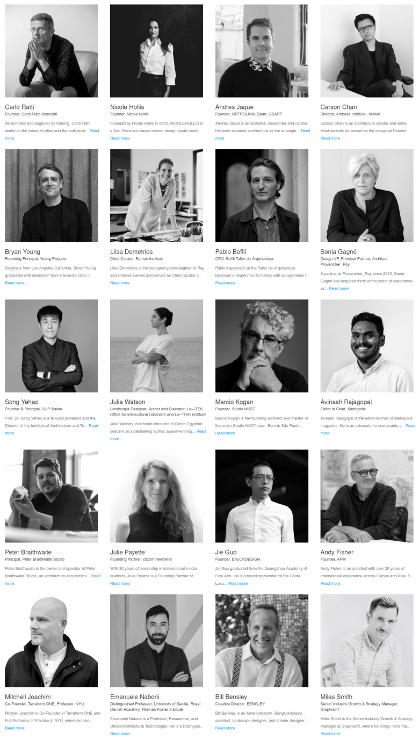Click the Bryan Young name heading
Screen dimensions: 419x741
click(x=23, y=252)
